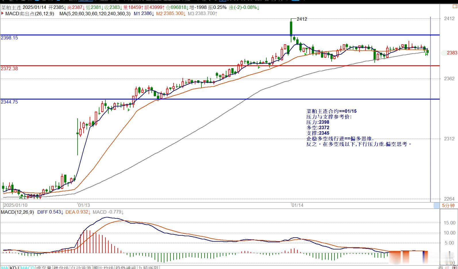
Task: Switch to the 趋势通道 tab
Action: [x=126, y=268]
